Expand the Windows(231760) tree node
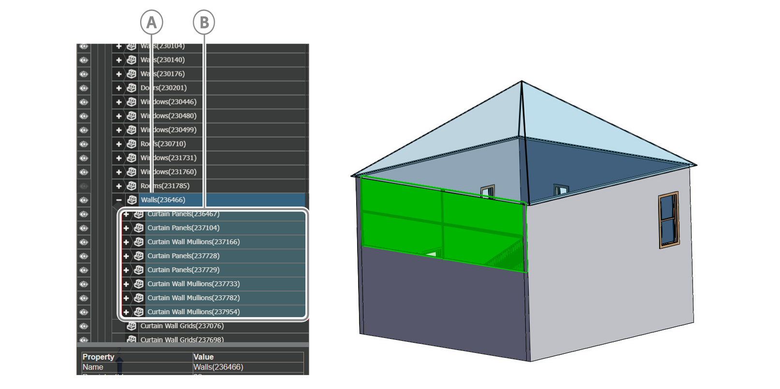The image size is (780, 389). click(119, 172)
